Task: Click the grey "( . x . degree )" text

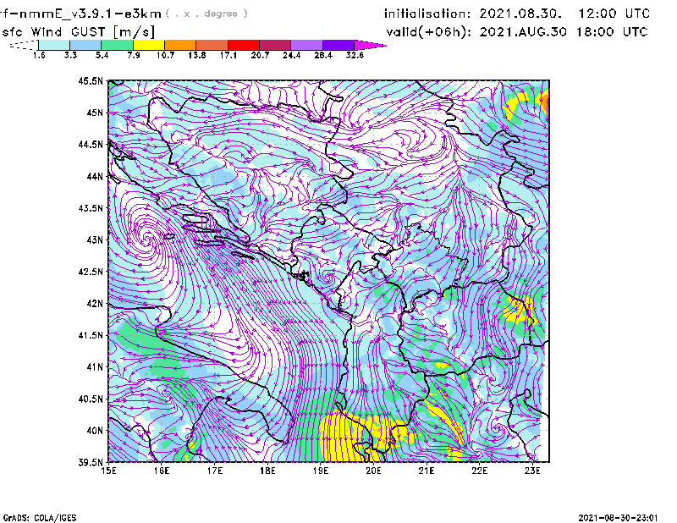Action: pos(207,14)
